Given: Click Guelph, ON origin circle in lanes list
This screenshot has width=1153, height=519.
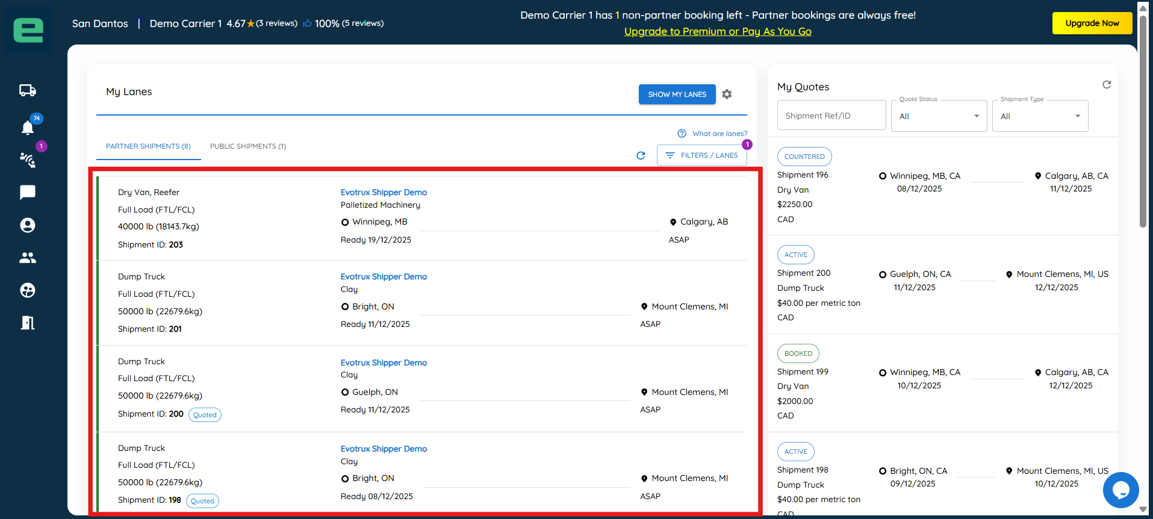Looking at the screenshot, I should pos(345,392).
